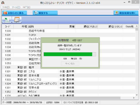Click 処理時間 dialog header text

[70, 40]
